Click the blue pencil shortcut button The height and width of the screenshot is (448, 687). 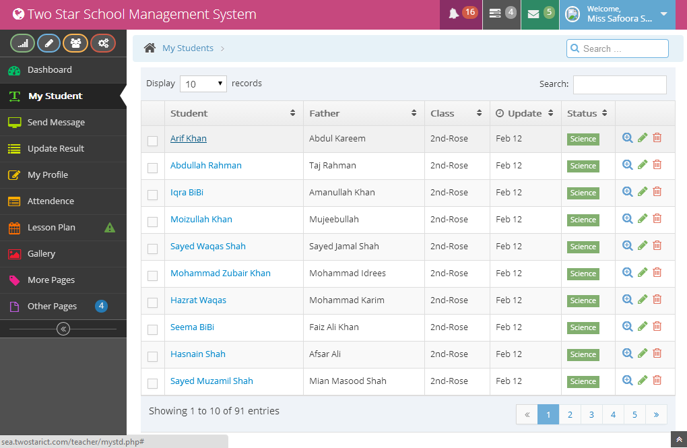click(x=49, y=43)
